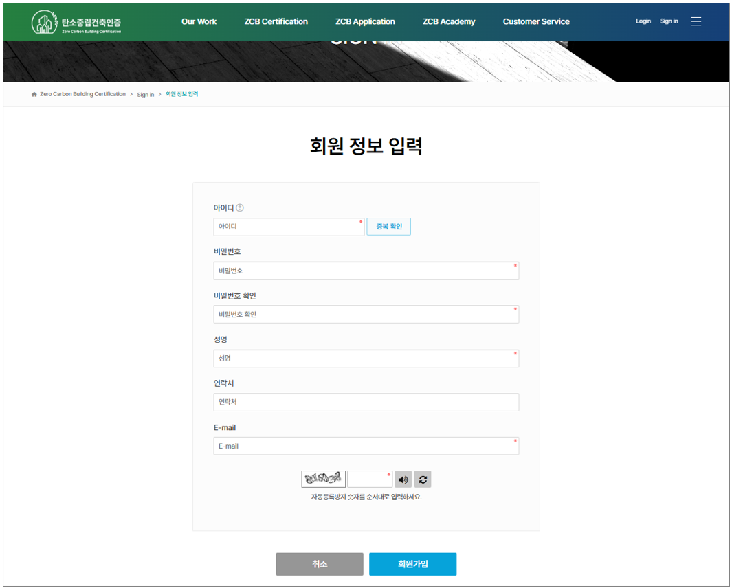Play the captcha audio speaker icon

point(403,479)
